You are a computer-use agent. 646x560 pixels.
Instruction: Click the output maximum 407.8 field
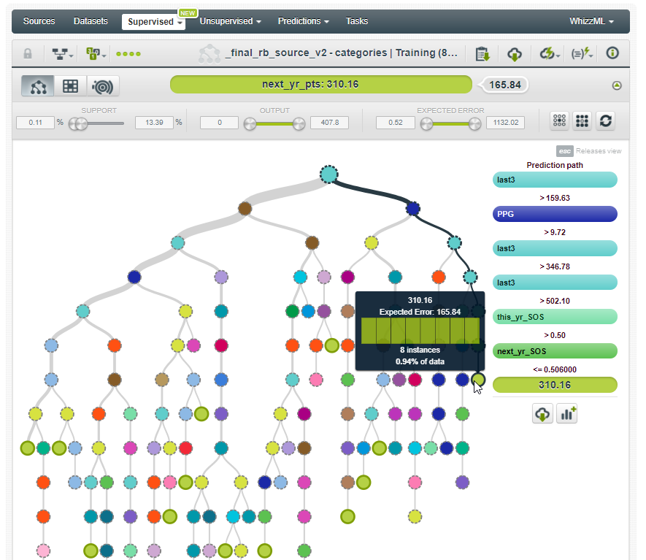click(x=330, y=123)
